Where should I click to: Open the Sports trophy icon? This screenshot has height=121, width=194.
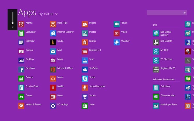click(85, 97)
